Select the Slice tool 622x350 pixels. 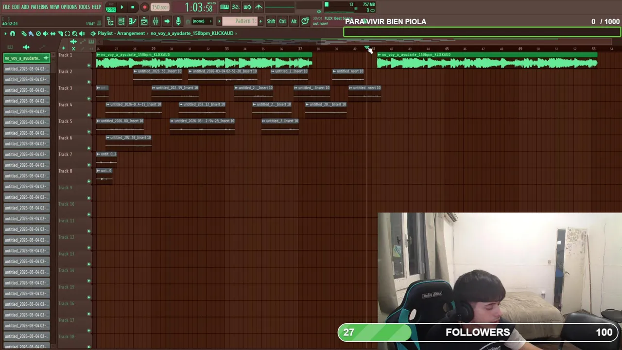point(60,34)
